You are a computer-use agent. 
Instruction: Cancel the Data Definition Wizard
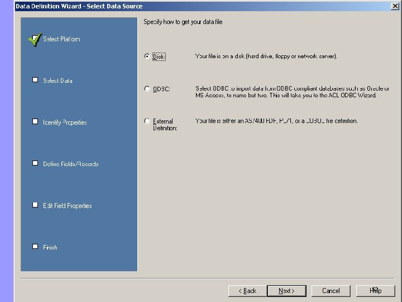pos(331,291)
